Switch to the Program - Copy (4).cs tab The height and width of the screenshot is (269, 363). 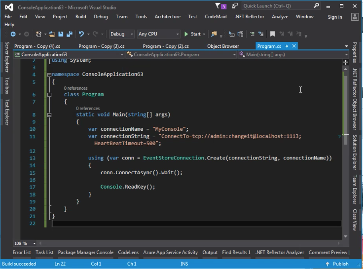(37, 46)
